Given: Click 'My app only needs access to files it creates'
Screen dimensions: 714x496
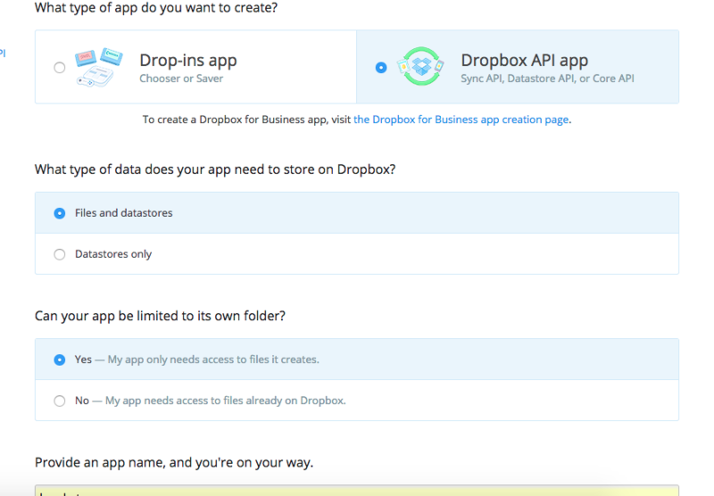Looking at the screenshot, I should pyautogui.click(x=213, y=360).
